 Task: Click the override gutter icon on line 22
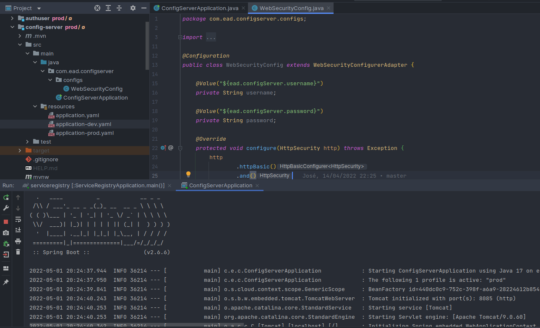tap(163, 148)
